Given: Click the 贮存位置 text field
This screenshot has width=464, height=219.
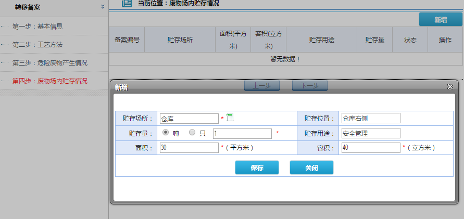Looking at the screenshot, I should [x=370, y=118].
